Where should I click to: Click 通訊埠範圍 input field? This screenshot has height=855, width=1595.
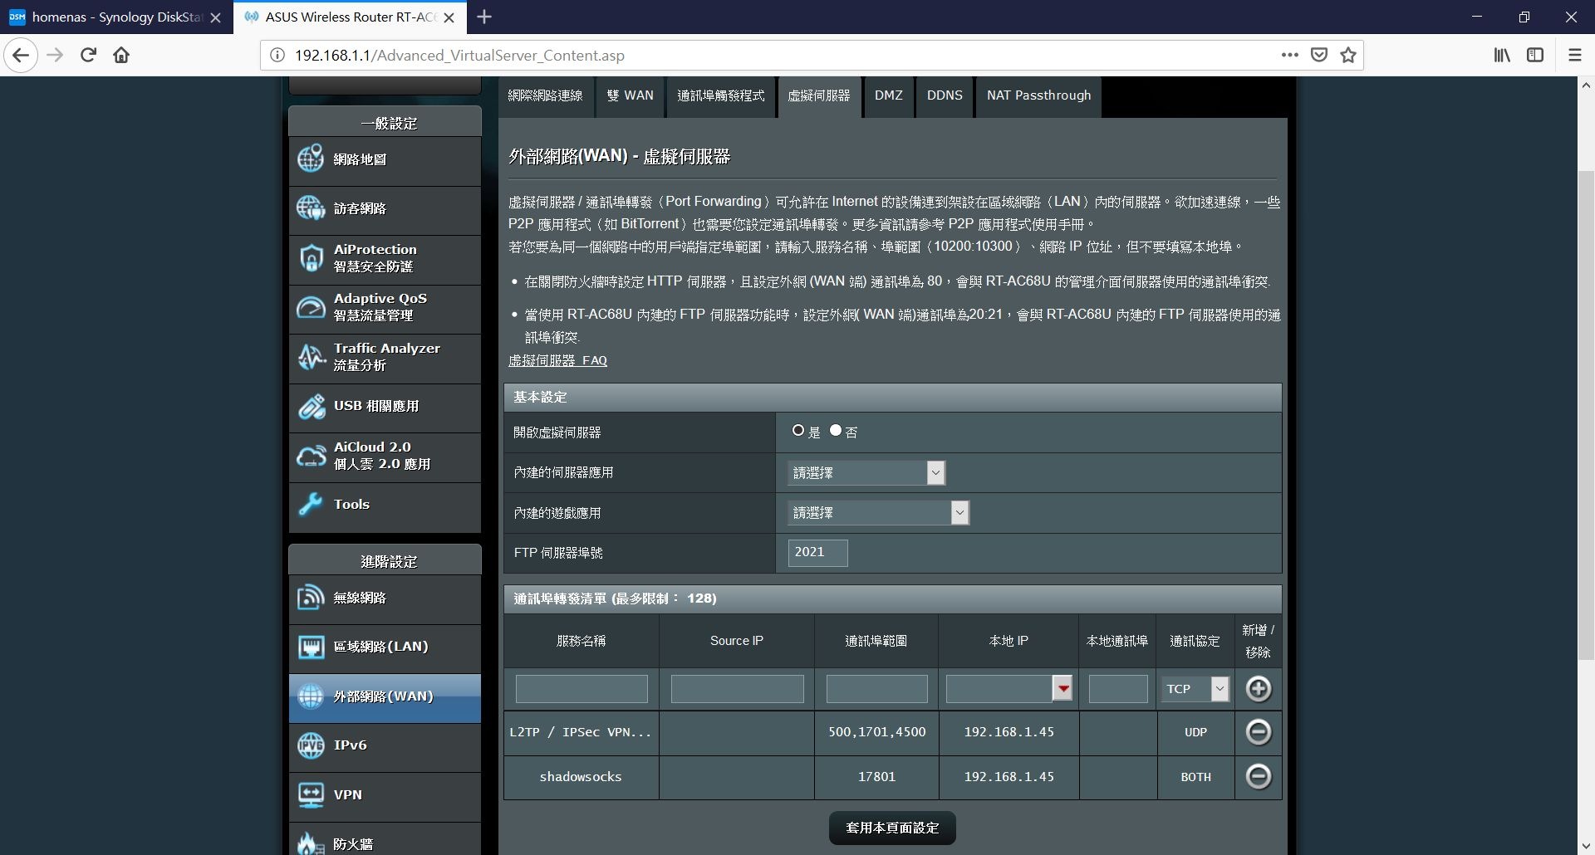point(876,688)
